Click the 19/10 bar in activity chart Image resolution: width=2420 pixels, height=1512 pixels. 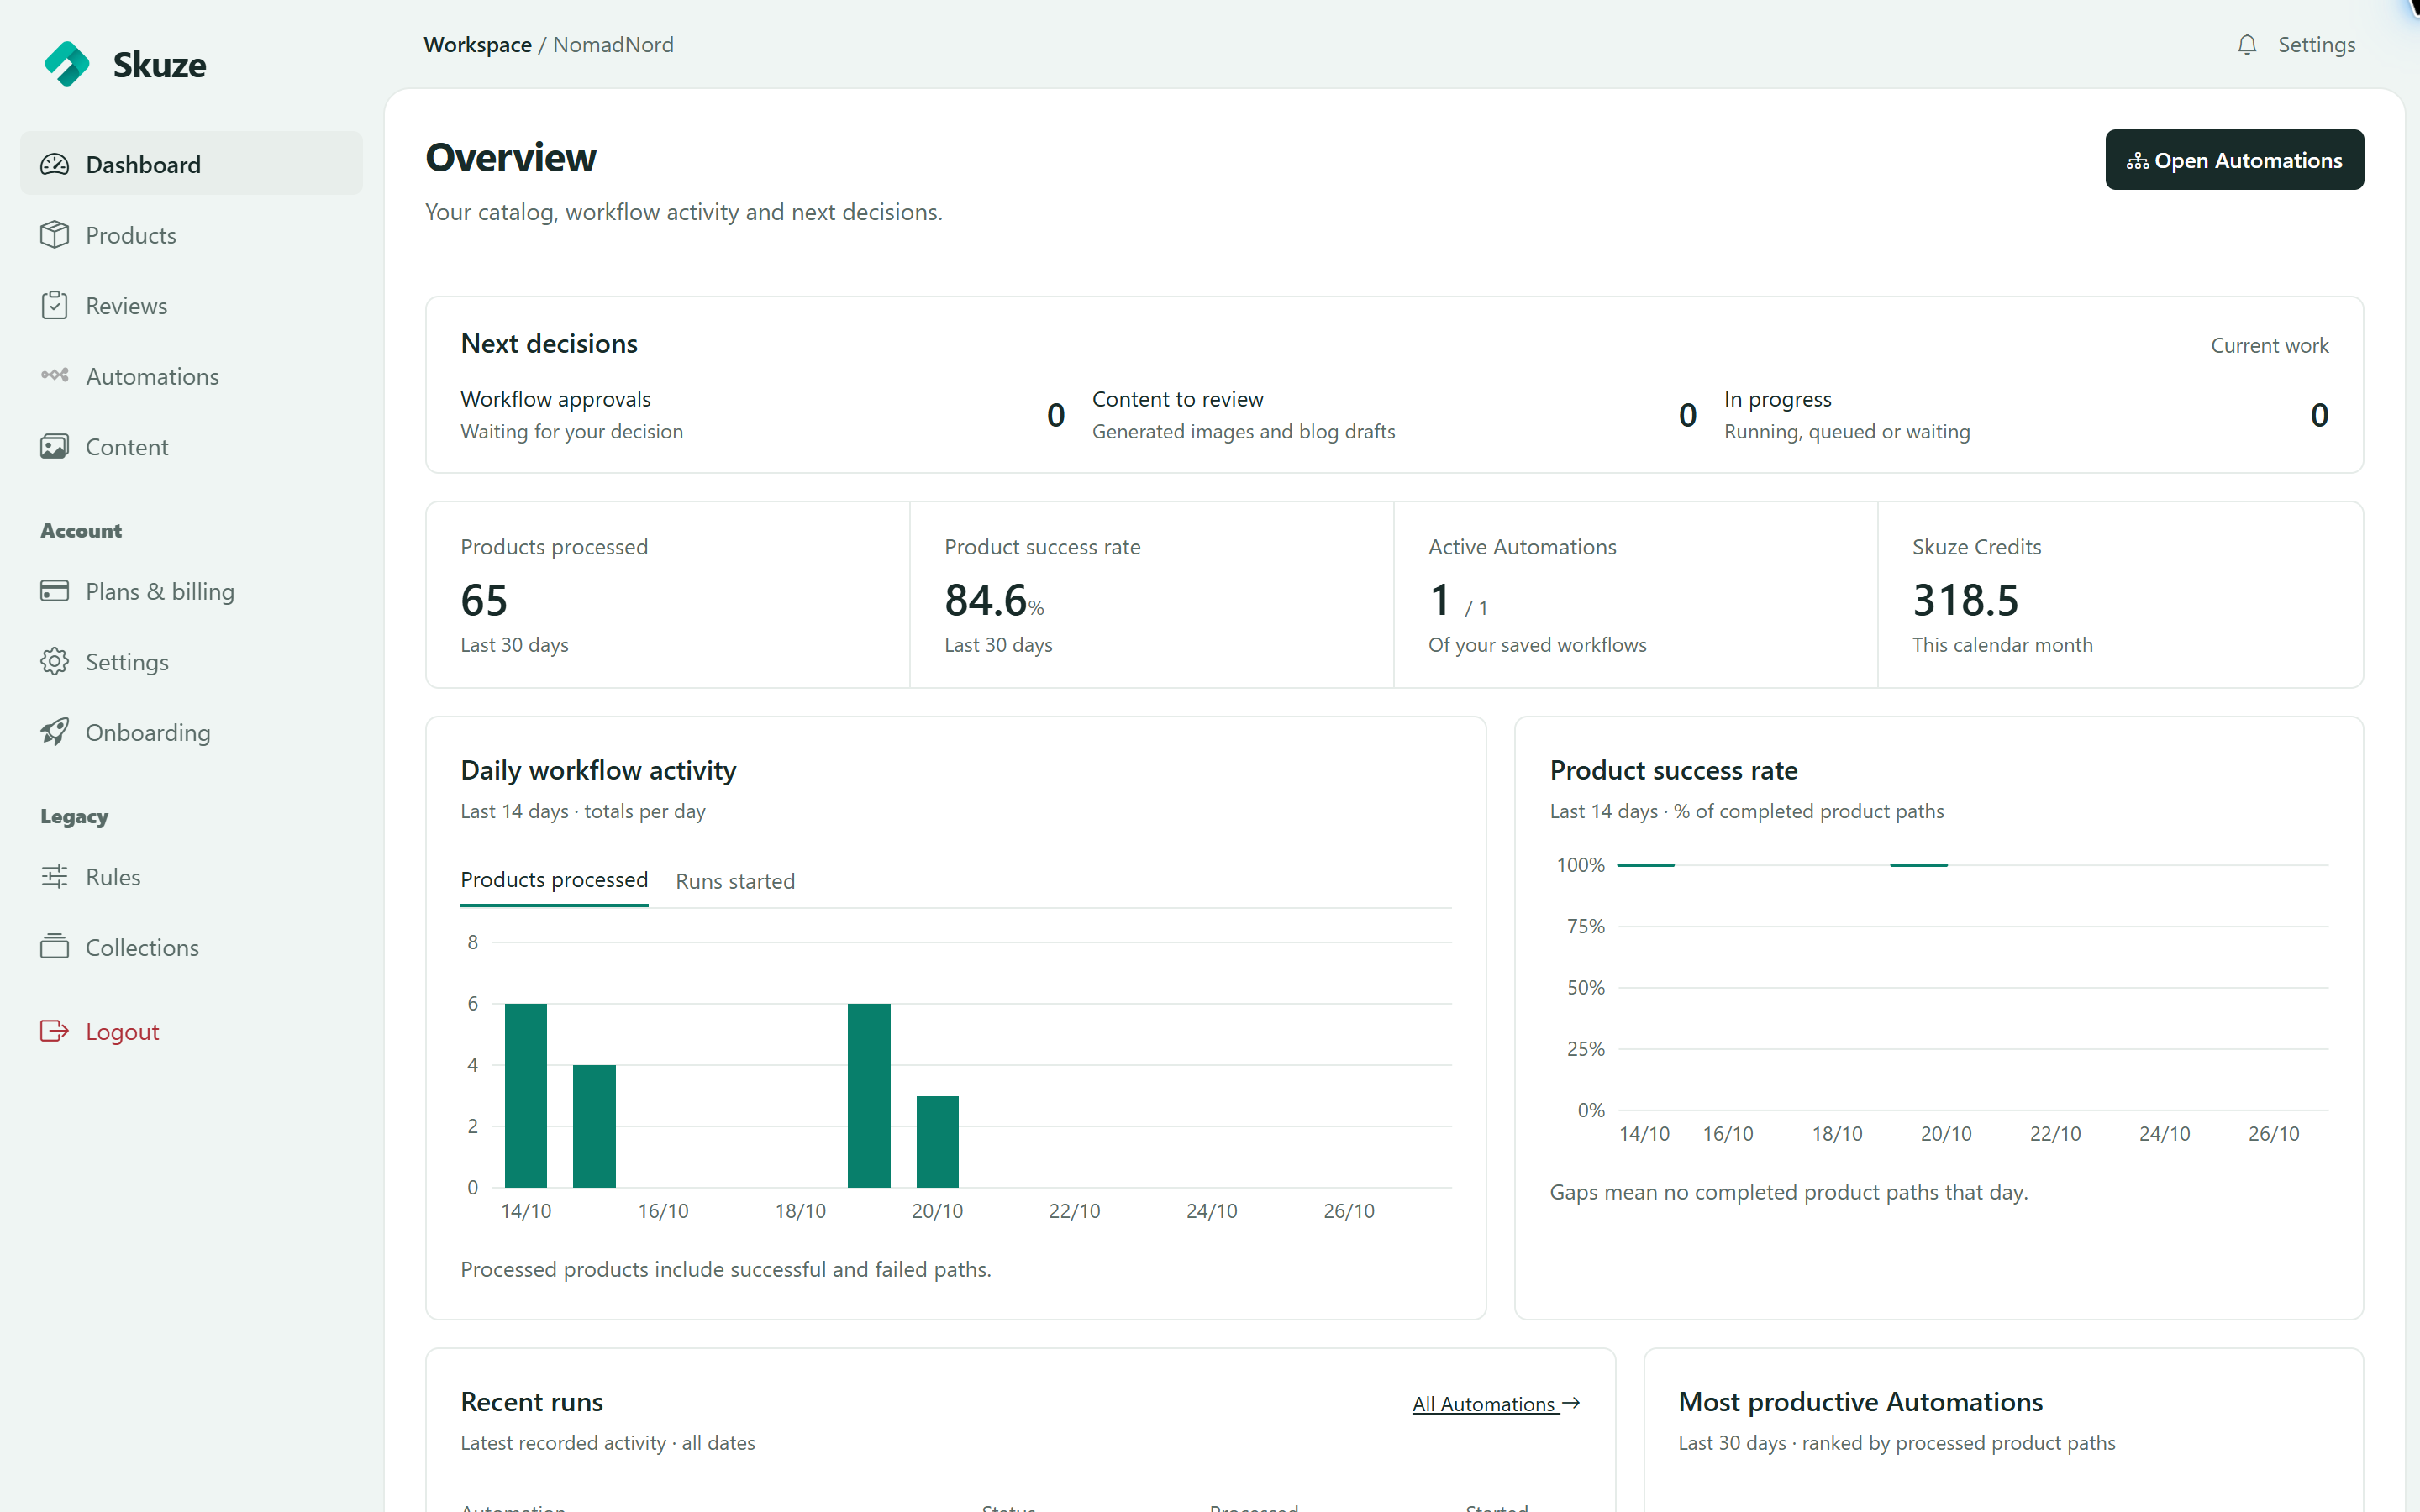(869, 1095)
